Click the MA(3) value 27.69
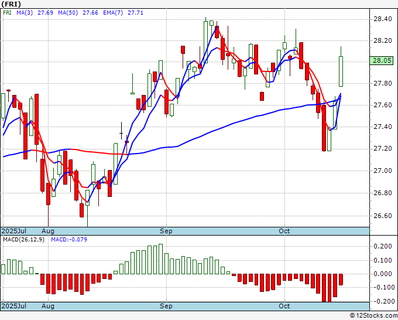This screenshot has width=398, height=320. point(45,13)
